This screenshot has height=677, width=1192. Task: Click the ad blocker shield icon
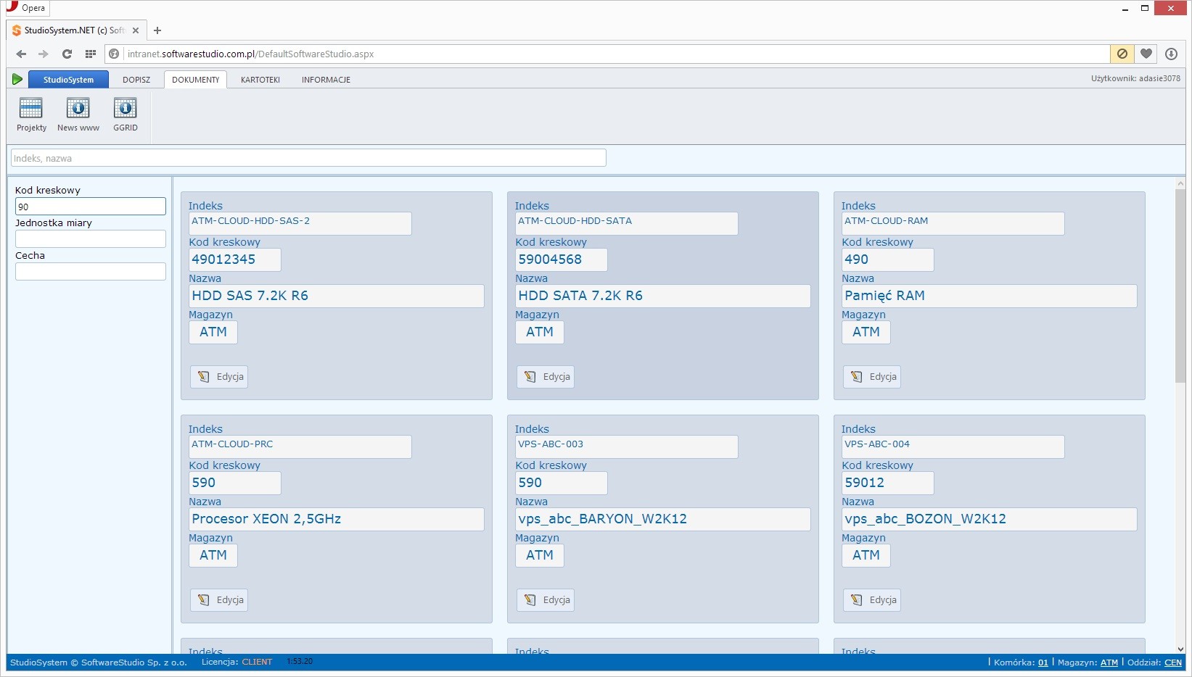(x=1122, y=54)
